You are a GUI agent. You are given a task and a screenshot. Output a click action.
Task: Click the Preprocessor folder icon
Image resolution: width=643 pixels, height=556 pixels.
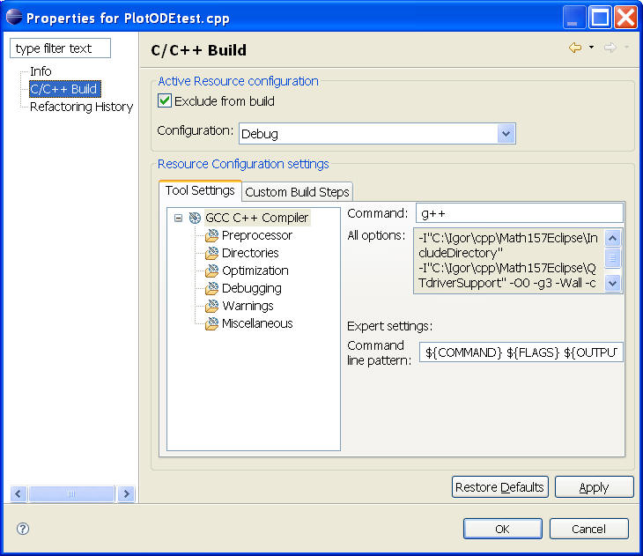211,236
